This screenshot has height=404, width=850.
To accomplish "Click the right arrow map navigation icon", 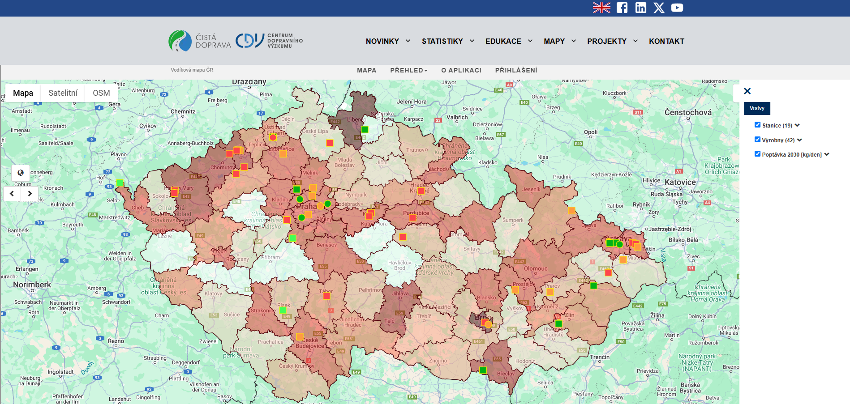I will 30,193.
